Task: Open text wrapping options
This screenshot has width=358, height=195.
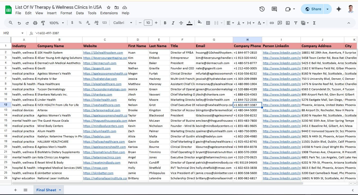Action: coord(251,23)
